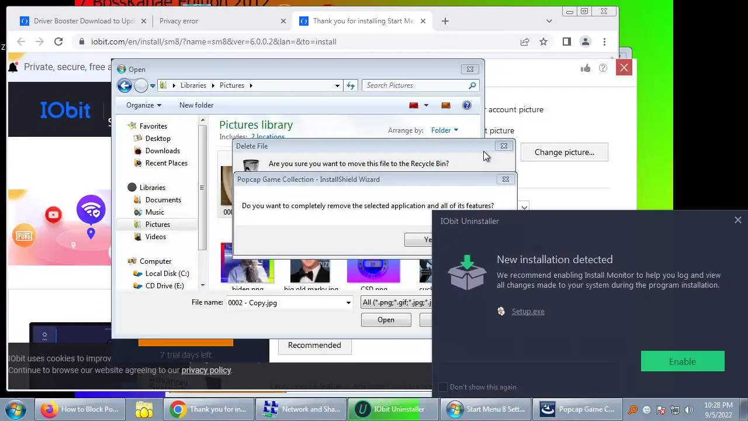The height and width of the screenshot is (421, 748).
Task: Open view options dropdown arrow
Action: (x=426, y=105)
